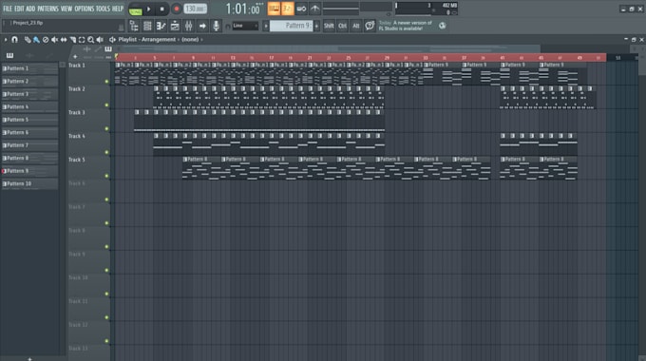Image resolution: width=646 pixels, height=361 pixels.
Task: Toggle the Track 2 mute LED
Action: [x=106, y=105]
